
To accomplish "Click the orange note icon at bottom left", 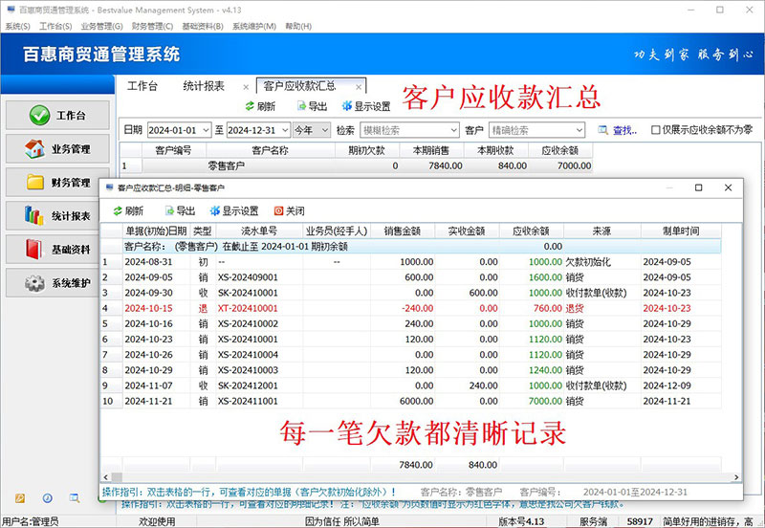I will (x=20, y=498).
